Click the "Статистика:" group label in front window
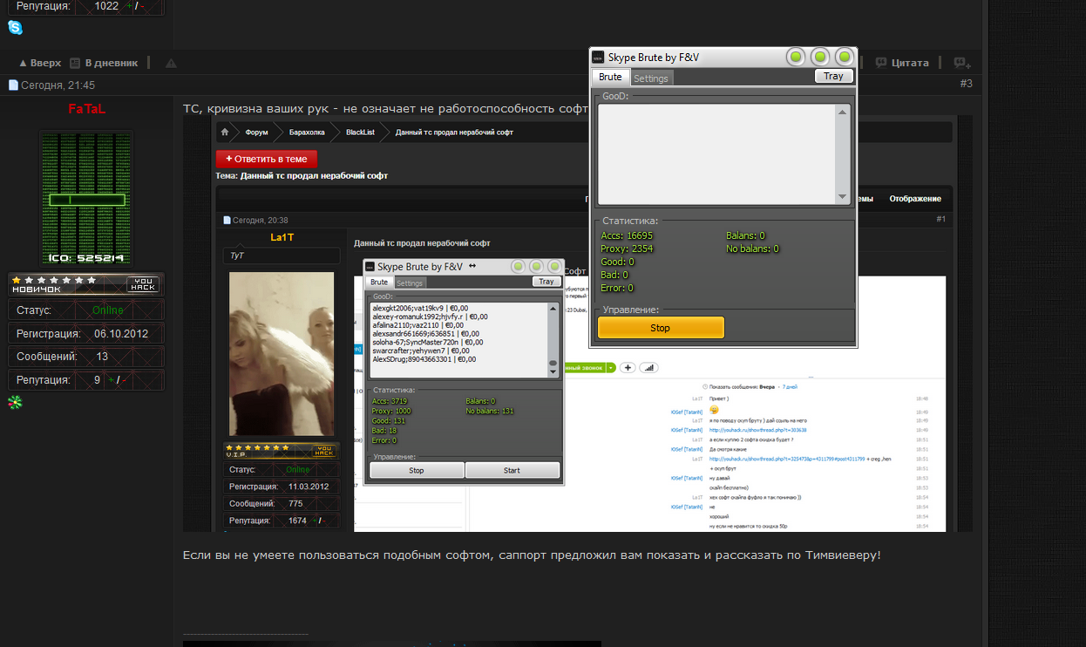The image size is (1086, 647). [630, 221]
